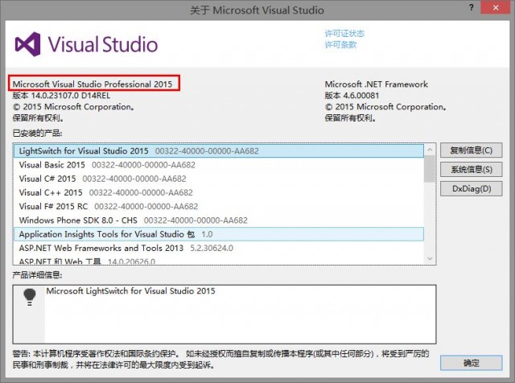Image resolution: width=515 pixels, height=383 pixels.
Task: Select LightSwitch for Visual Studio 2015 row
Action: click(218, 151)
